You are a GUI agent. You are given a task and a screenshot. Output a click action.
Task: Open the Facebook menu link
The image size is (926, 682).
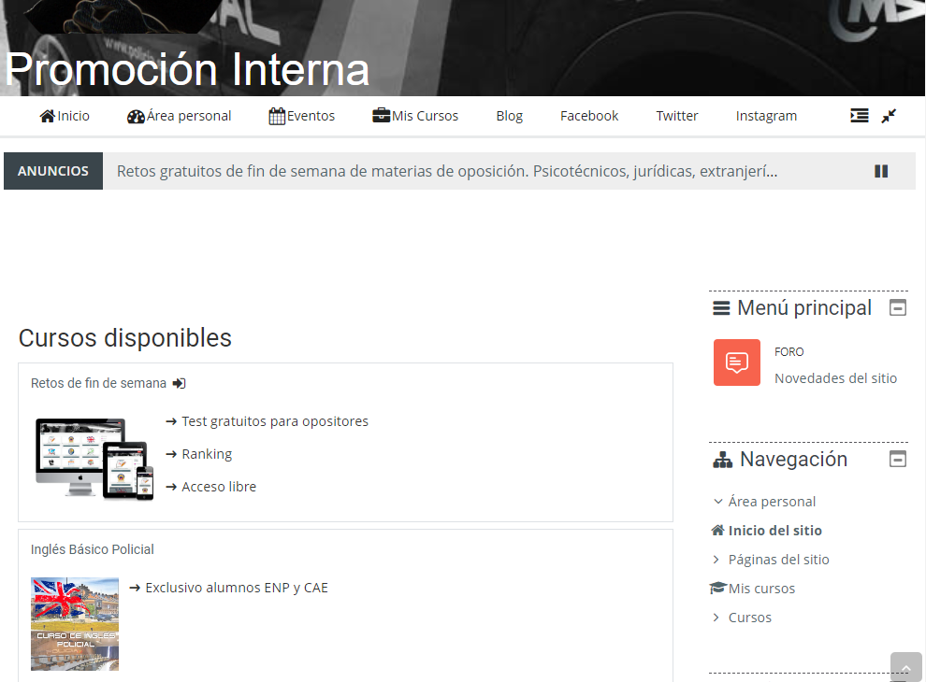tap(589, 116)
